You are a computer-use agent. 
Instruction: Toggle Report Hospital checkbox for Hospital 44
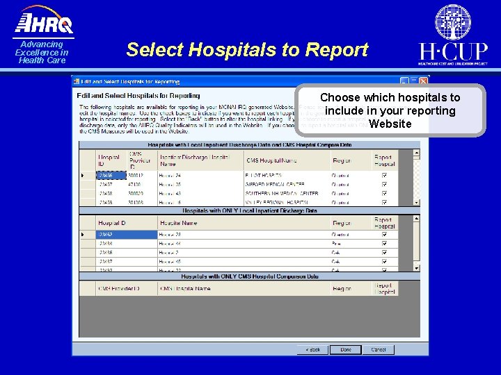click(384, 243)
